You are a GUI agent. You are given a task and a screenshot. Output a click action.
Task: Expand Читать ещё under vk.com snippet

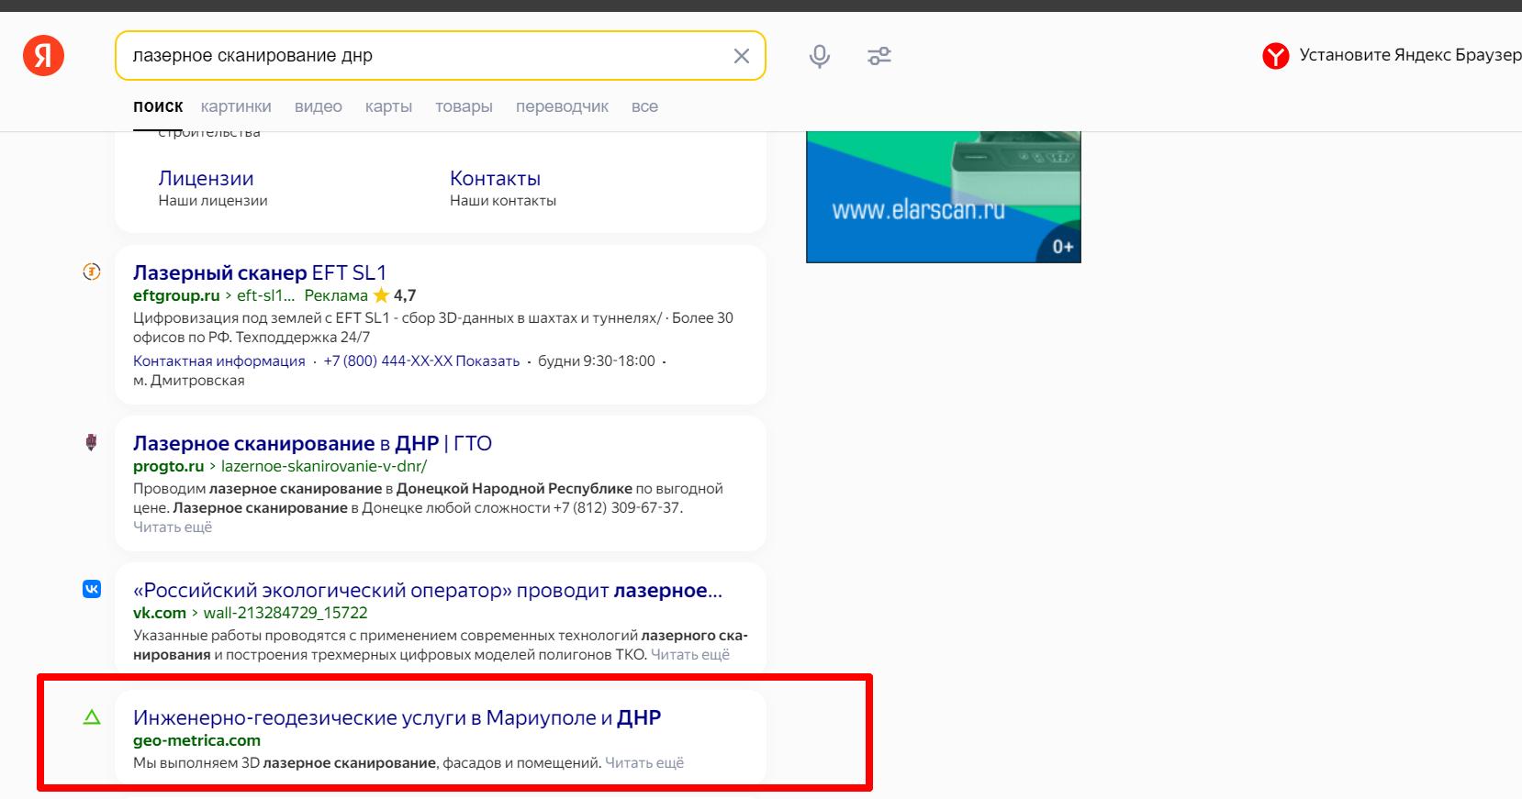pos(690,654)
